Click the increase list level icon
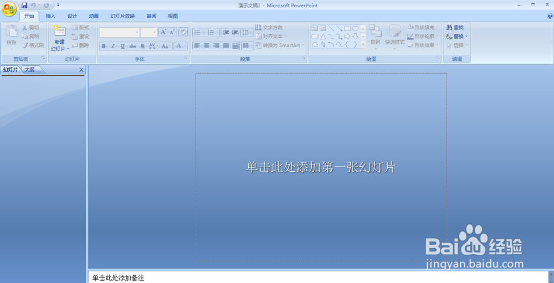Image resolution: width=554 pixels, height=283 pixels. [x=235, y=33]
